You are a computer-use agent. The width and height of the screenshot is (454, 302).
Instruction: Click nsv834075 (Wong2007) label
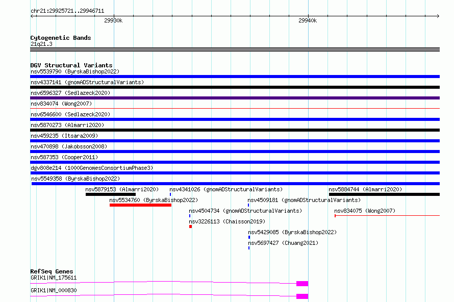coord(365,211)
